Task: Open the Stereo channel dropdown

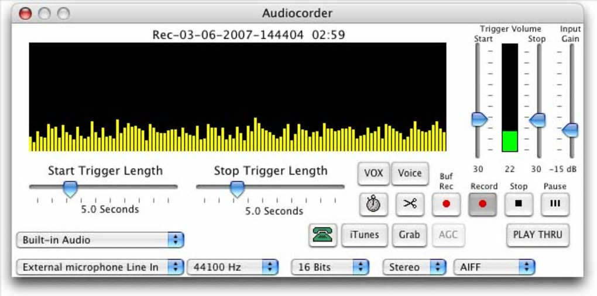Action: point(414,267)
